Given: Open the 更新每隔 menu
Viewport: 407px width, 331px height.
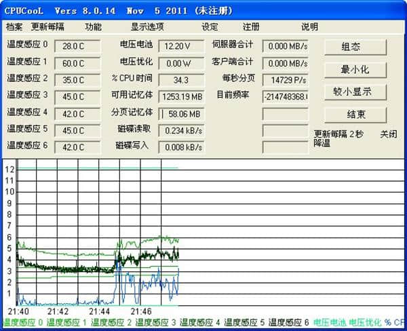Looking at the screenshot, I should point(47,27).
